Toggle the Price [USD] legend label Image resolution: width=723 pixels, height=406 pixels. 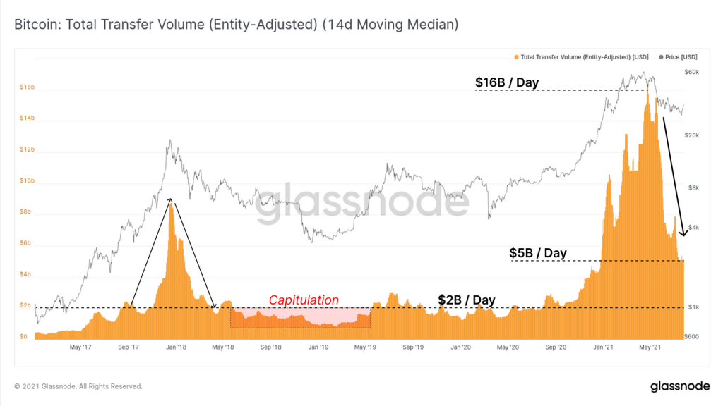pyautogui.click(x=681, y=57)
